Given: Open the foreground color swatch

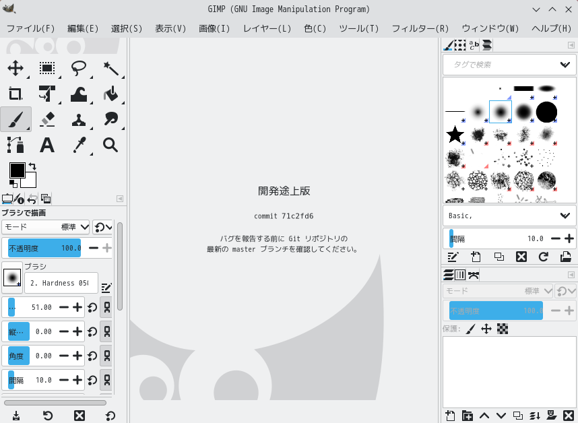Looking at the screenshot, I should pyautogui.click(x=18, y=170).
